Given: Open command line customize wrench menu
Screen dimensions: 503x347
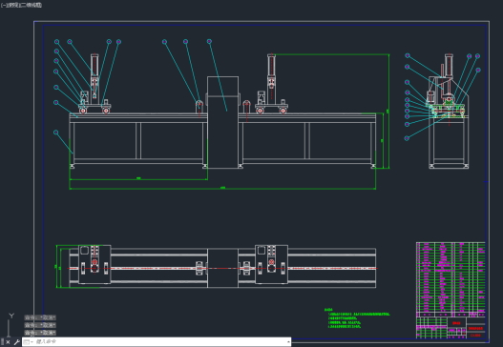Looking at the screenshot, I should [x=16, y=342].
